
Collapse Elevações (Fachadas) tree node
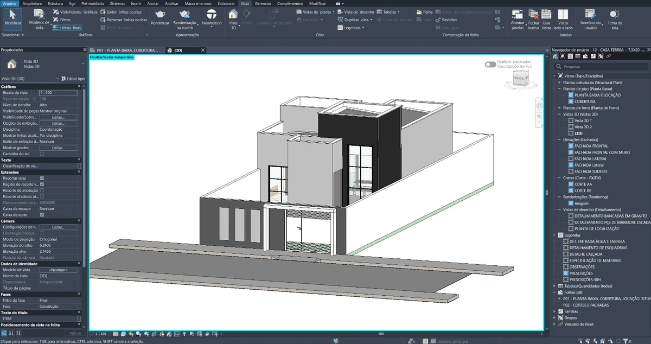(x=560, y=139)
